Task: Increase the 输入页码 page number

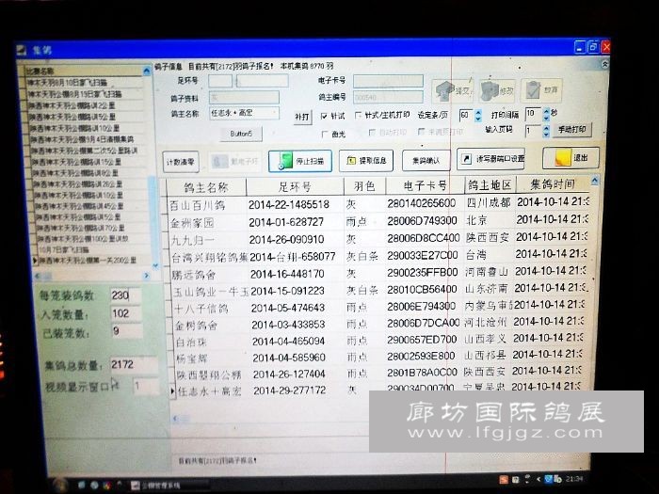Action: [x=546, y=128]
